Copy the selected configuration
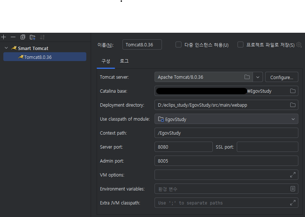 (23, 37)
